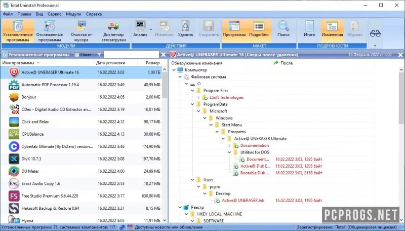Select HKEY_LOCAL_MACHINE registry key

(x=220, y=214)
